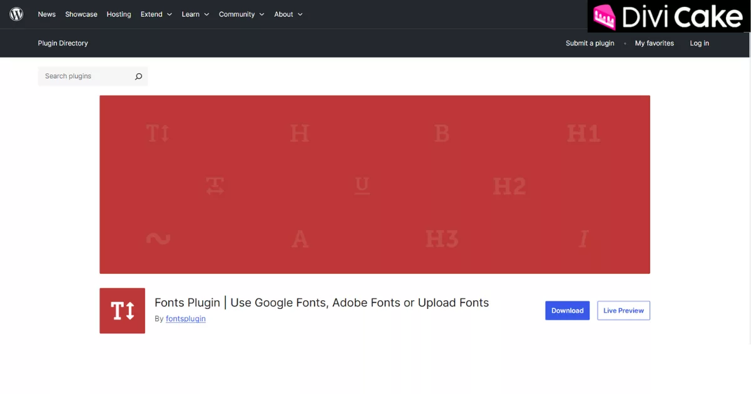Expand the About dropdown menu
751x394 pixels.
[289, 14]
